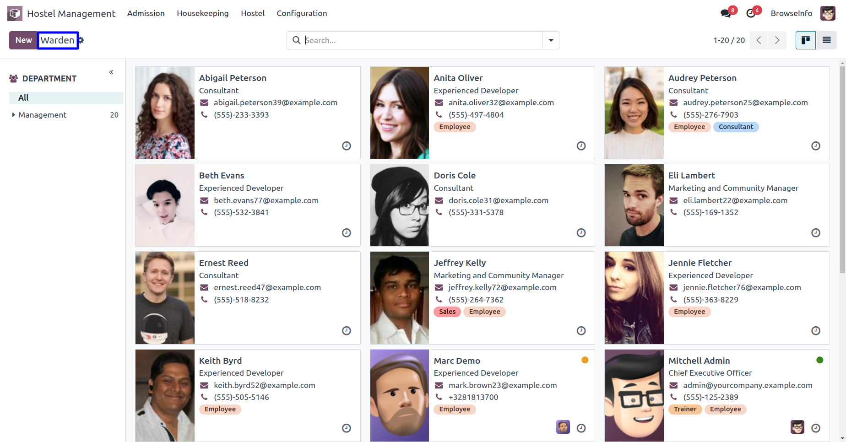
Task: Switch to kanban view
Action: tap(806, 40)
